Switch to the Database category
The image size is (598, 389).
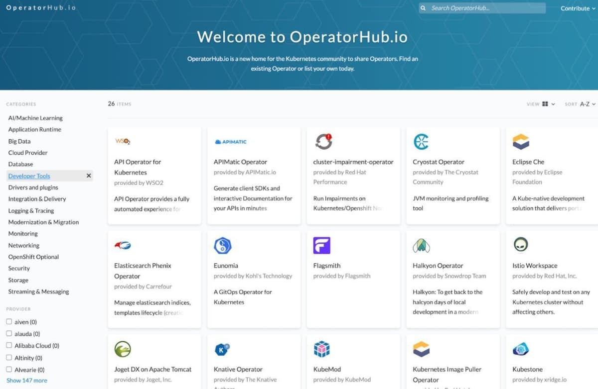click(x=20, y=164)
